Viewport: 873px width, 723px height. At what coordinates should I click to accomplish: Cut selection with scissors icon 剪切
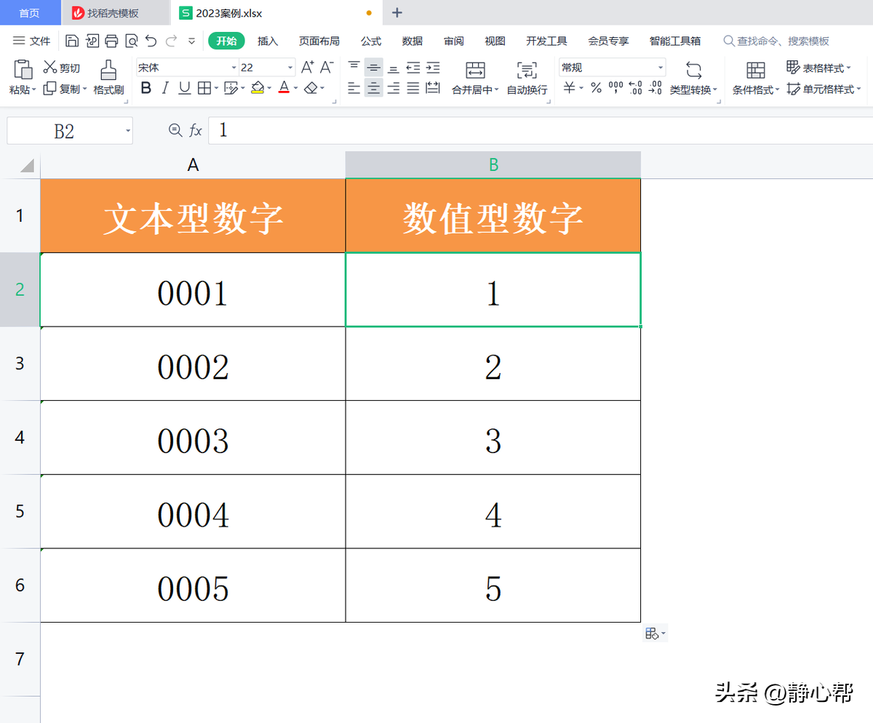click(x=62, y=68)
